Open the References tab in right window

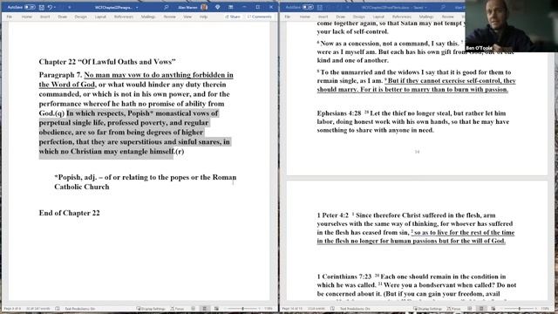pyautogui.click(x=402, y=17)
